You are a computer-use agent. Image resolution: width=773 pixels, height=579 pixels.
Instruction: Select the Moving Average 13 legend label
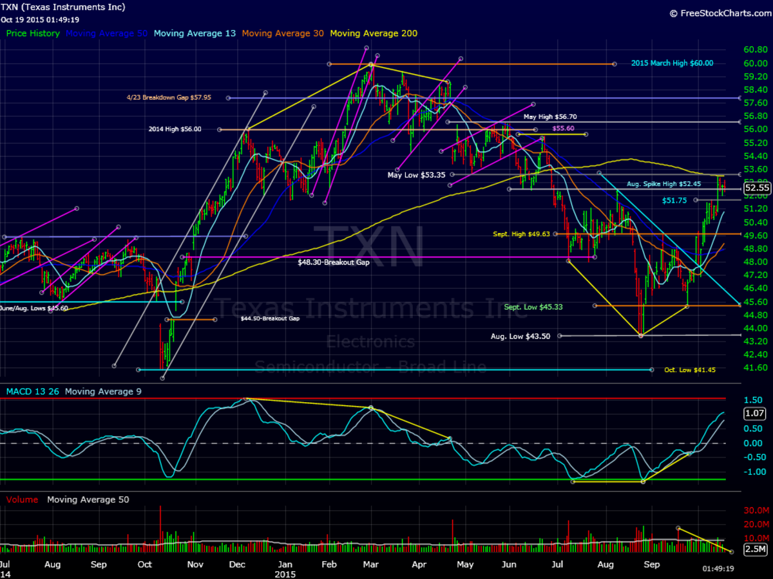(x=194, y=33)
